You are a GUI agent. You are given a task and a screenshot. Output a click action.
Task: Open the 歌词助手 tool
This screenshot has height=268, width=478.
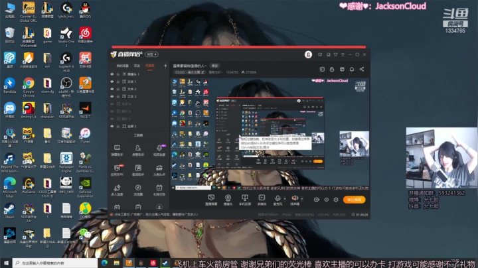(138, 170)
